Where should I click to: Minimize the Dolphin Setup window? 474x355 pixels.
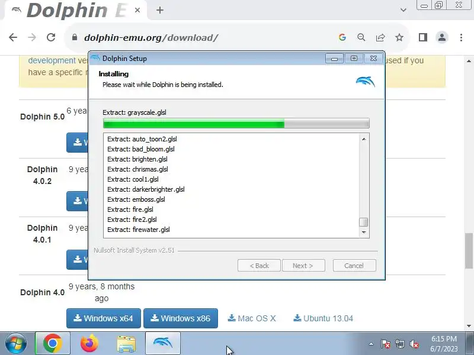pyautogui.click(x=334, y=58)
